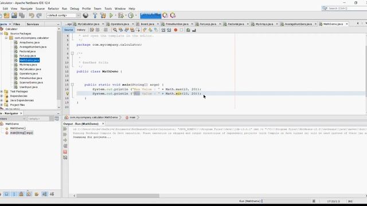Close the AverageNumbers.java tab
The width and height of the screenshot is (367, 206).
coord(315,24)
